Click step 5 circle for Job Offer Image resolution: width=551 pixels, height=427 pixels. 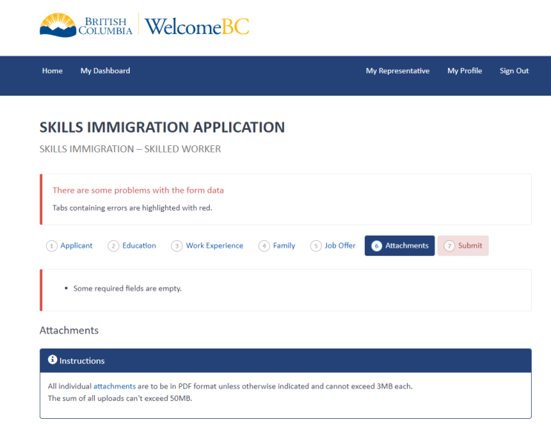pos(316,246)
